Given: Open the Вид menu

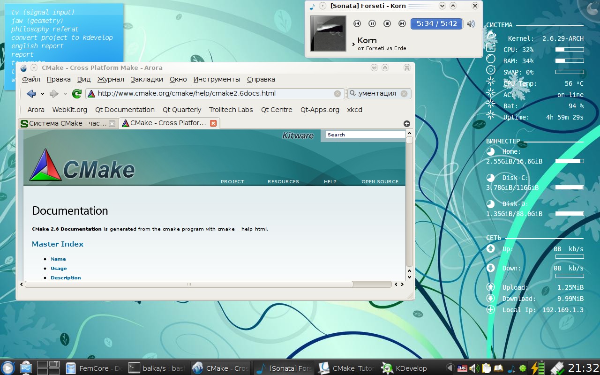Looking at the screenshot, I should (84, 79).
